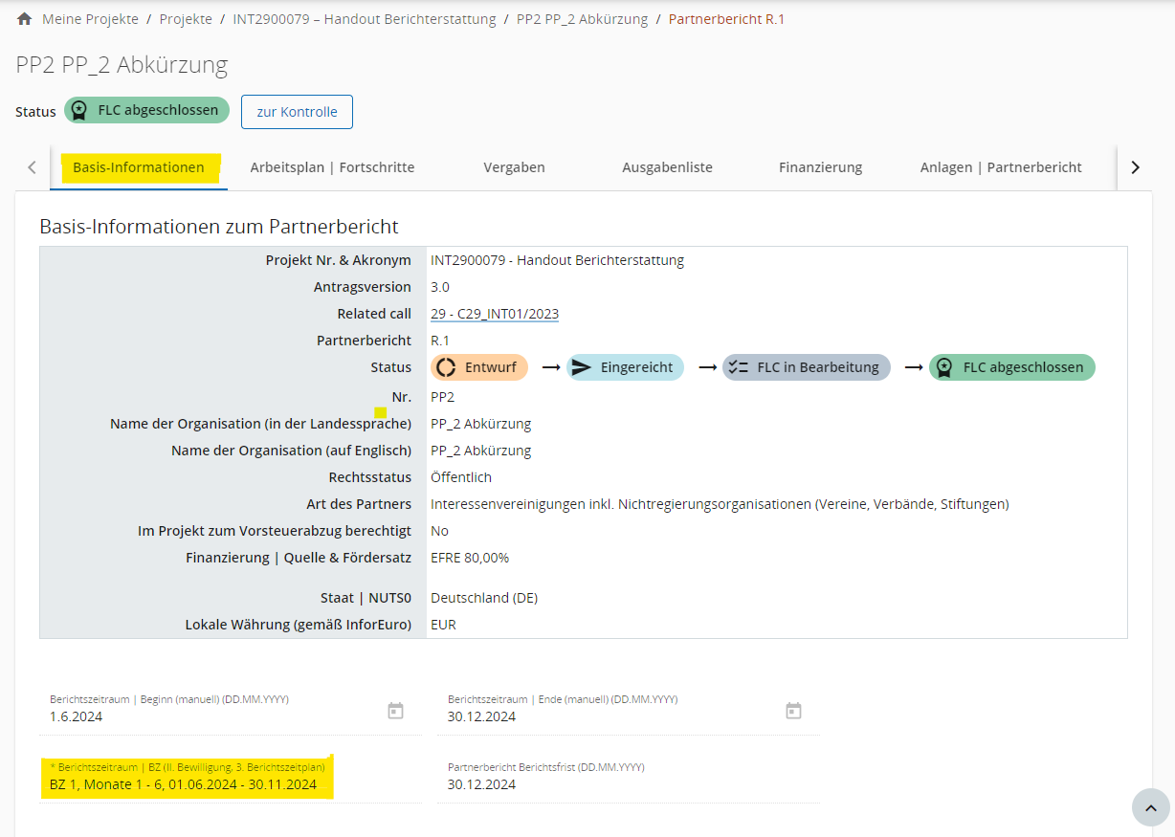Click the FLC abgeschlossen badge in header
This screenshot has width=1175, height=837.
(x=146, y=110)
